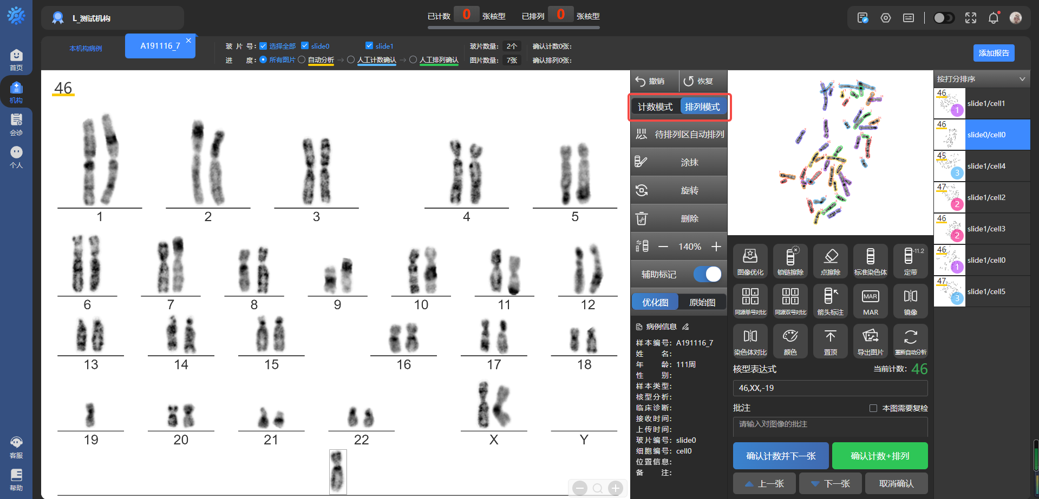Check the 本图需要复检 checkbox
1039x499 pixels.
tap(873, 408)
